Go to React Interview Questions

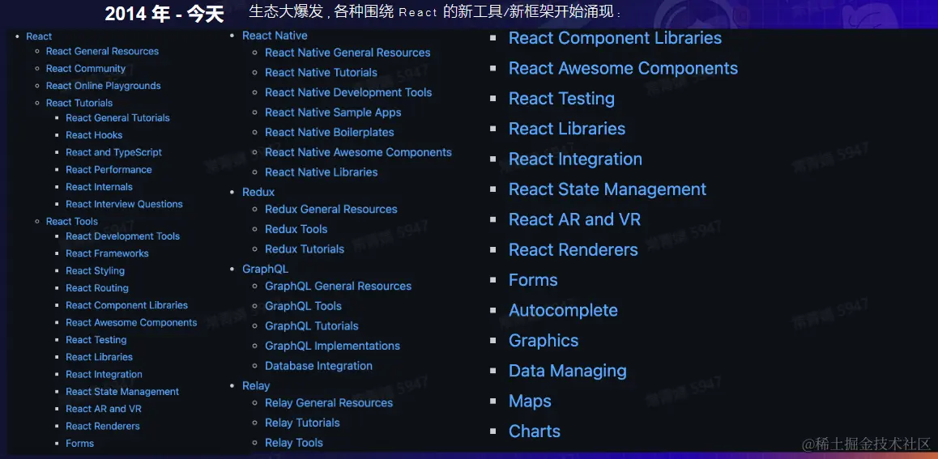pyautogui.click(x=125, y=204)
